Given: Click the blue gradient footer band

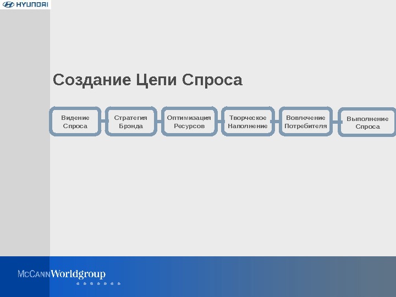Looking at the screenshot, I should pyautogui.click(x=198, y=277).
